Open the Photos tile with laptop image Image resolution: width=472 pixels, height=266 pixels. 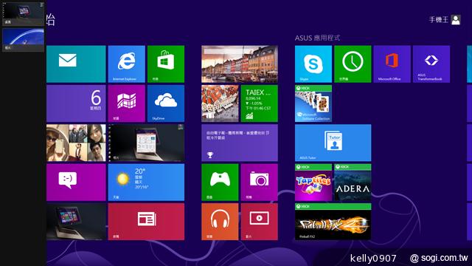click(146, 143)
